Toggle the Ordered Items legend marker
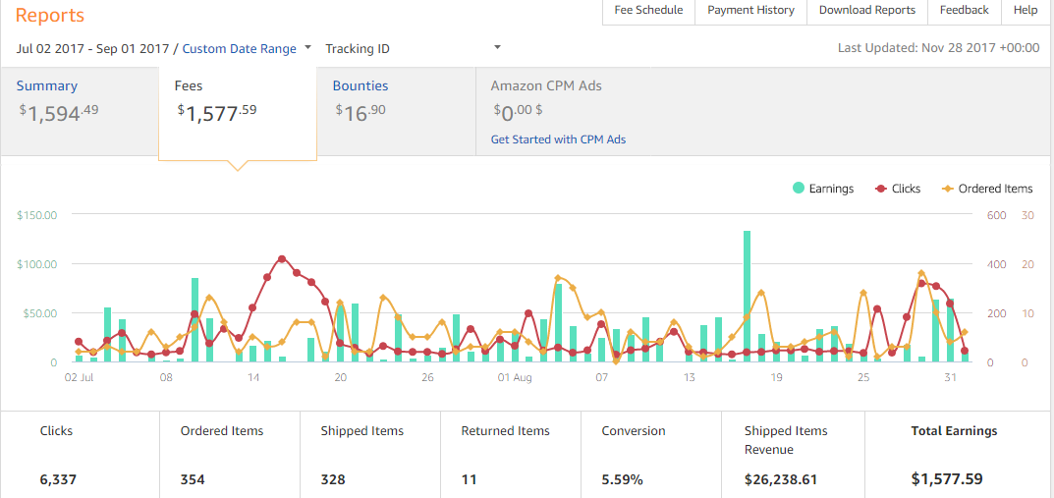 [947, 189]
